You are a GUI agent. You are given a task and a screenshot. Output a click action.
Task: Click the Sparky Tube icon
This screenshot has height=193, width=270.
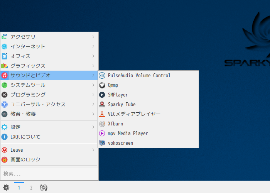[x=102, y=105]
